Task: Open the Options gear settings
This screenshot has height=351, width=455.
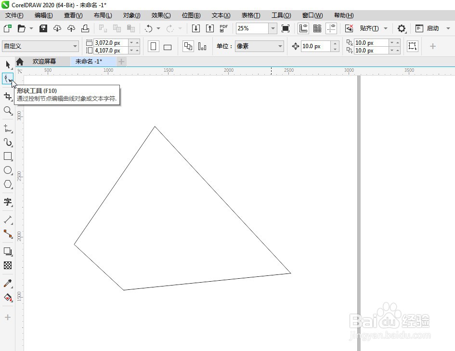Action: [x=402, y=28]
